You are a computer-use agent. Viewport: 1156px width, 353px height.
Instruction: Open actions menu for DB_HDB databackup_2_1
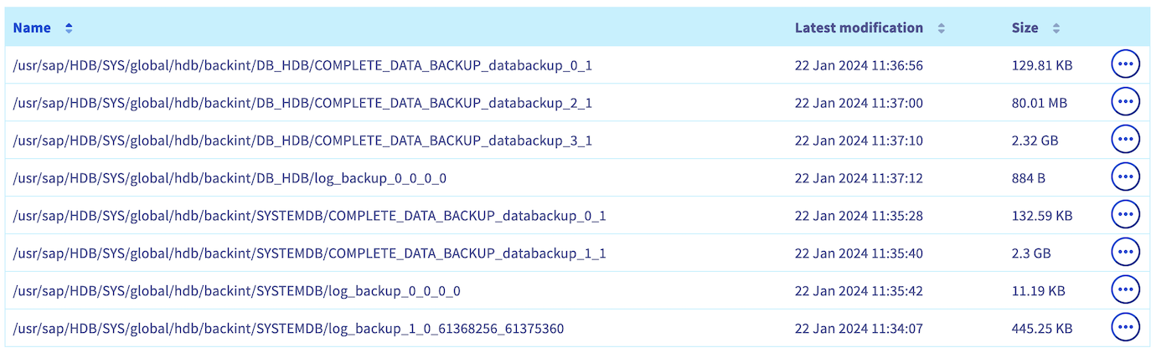1125,102
